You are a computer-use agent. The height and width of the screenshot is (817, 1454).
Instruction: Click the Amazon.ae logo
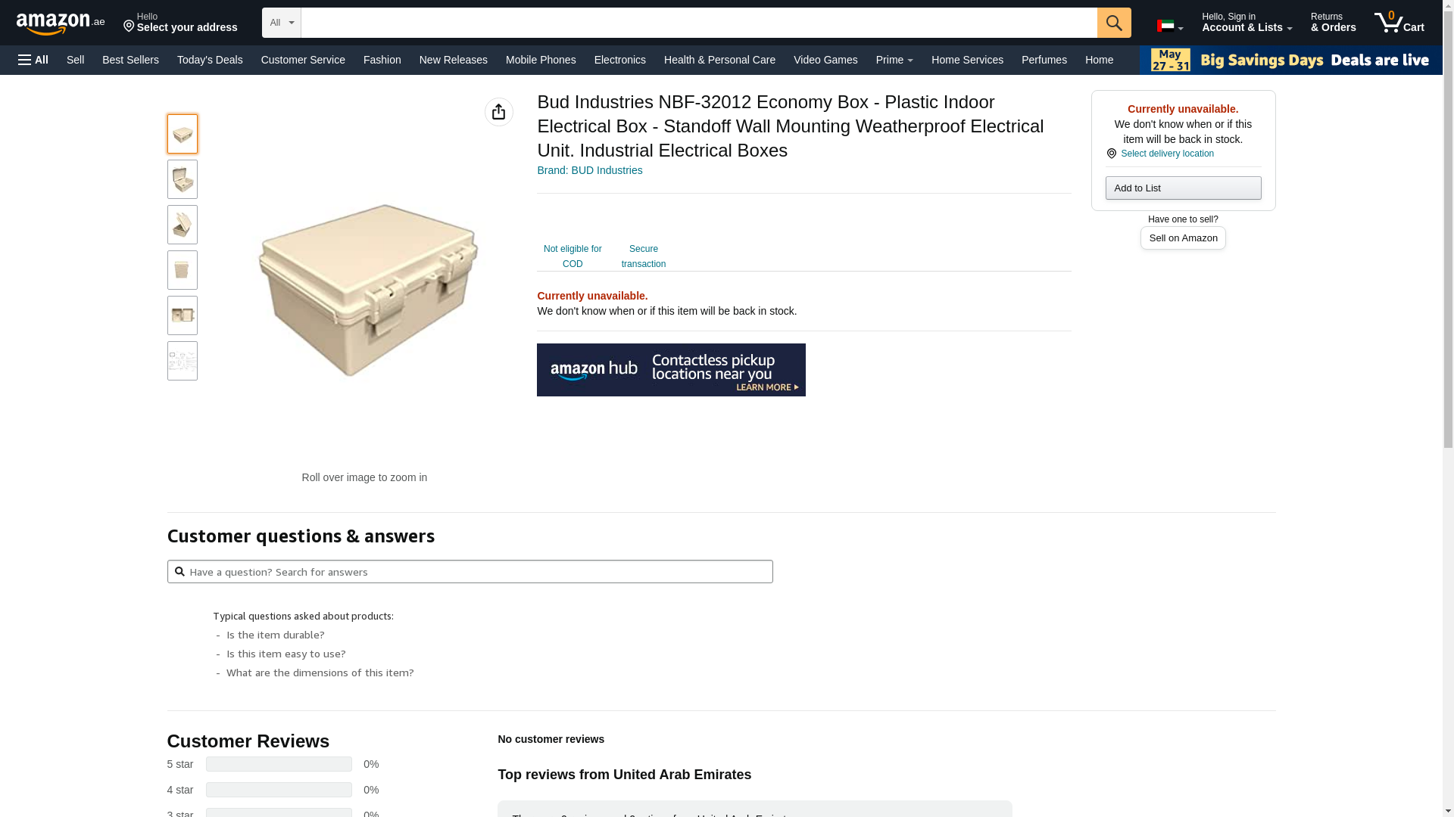coord(60,23)
